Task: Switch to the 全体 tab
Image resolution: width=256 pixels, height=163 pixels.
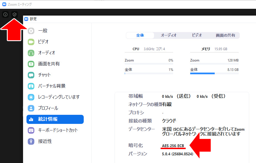Action: point(140,35)
